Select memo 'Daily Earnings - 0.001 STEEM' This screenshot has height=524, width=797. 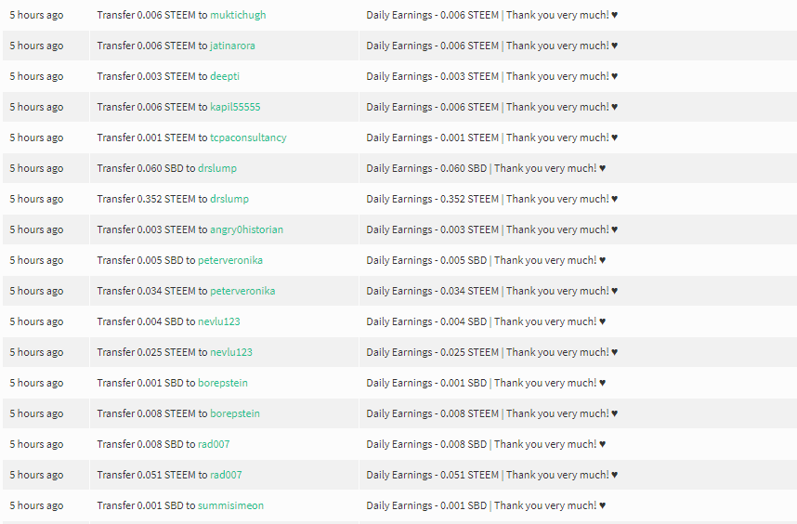[432, 138]
